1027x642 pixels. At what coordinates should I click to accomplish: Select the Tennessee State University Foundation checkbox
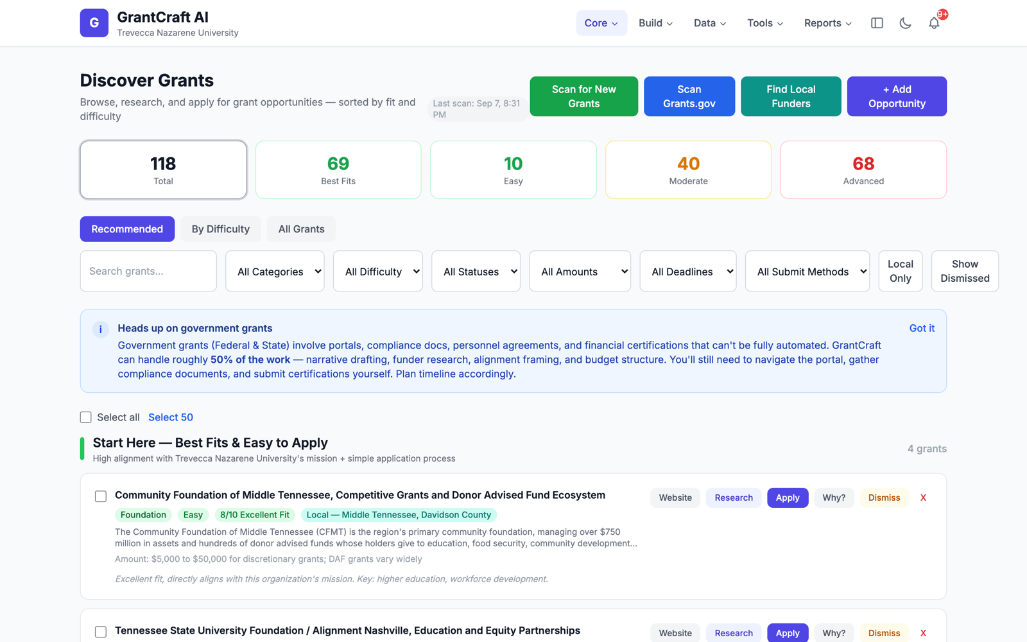click(101, 632)
